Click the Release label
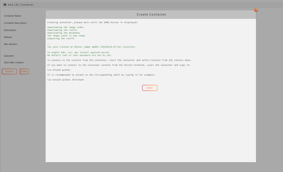The image size is (283, 172). pyautogui.click(x=8, y=37)
